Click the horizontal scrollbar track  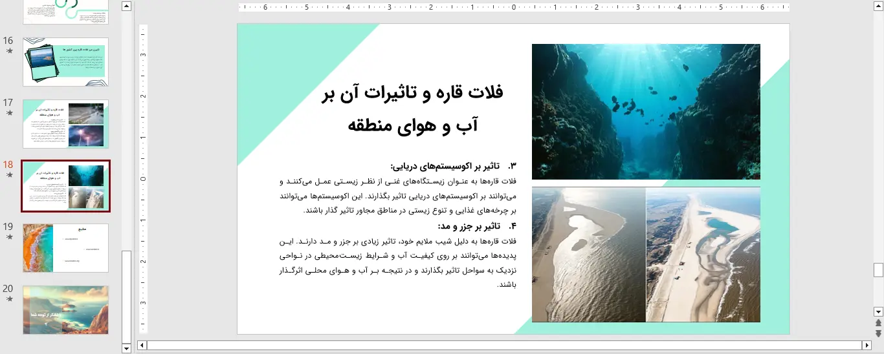coord(504,346)
